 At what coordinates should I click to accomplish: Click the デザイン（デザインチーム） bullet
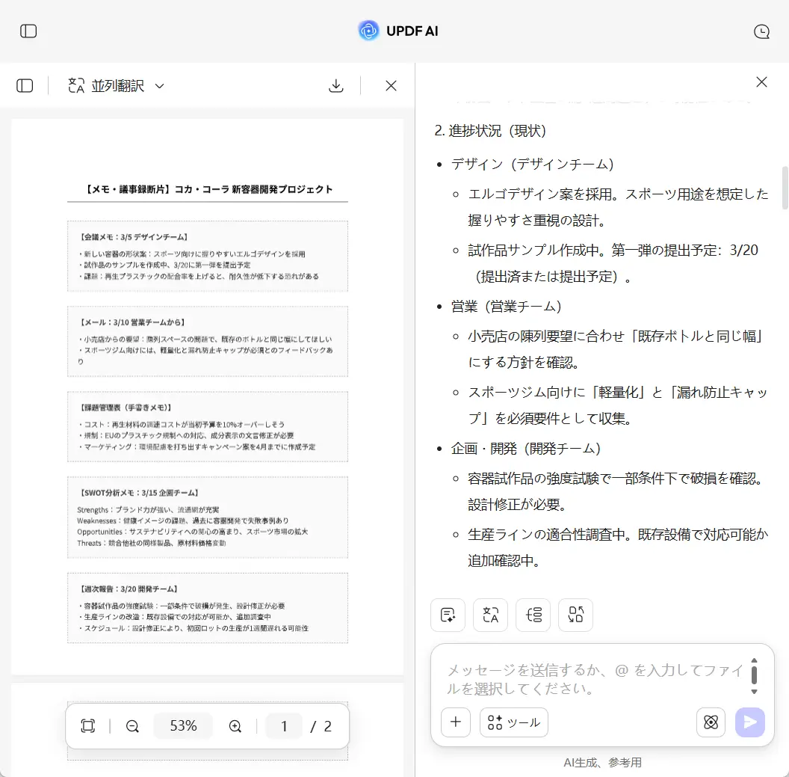pos(533,165)
